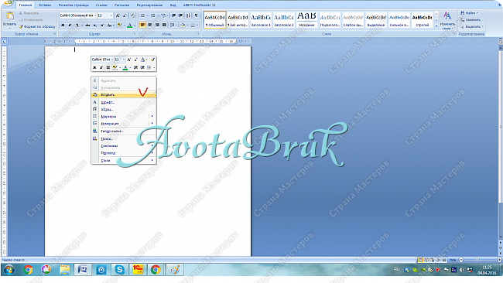Increase indent in the ribbon Абзац group
Image resolution: width=503 pixels, height=283 pixels.
pos(180,15)
